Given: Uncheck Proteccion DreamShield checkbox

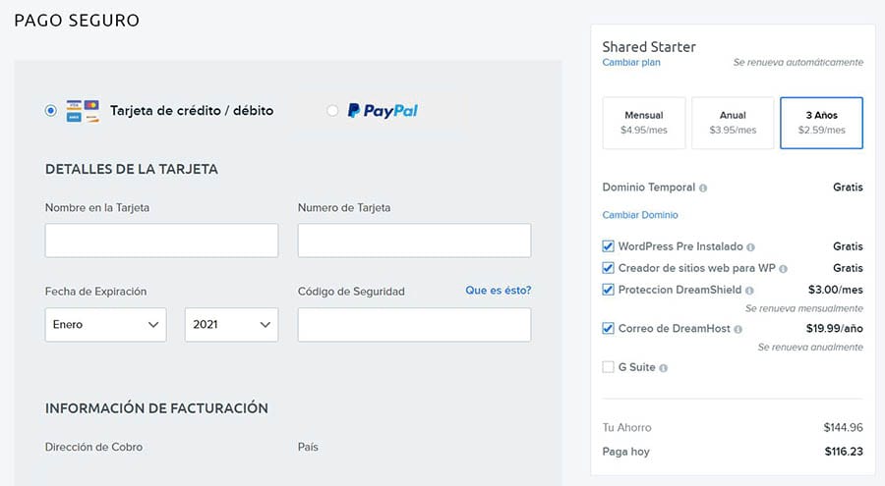Looking at the screenshot, I should click(x=608, y=290).
